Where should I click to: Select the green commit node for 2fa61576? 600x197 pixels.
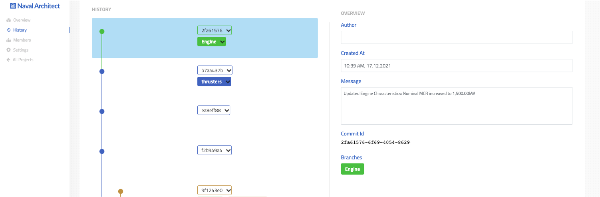(x=102, y=32)
